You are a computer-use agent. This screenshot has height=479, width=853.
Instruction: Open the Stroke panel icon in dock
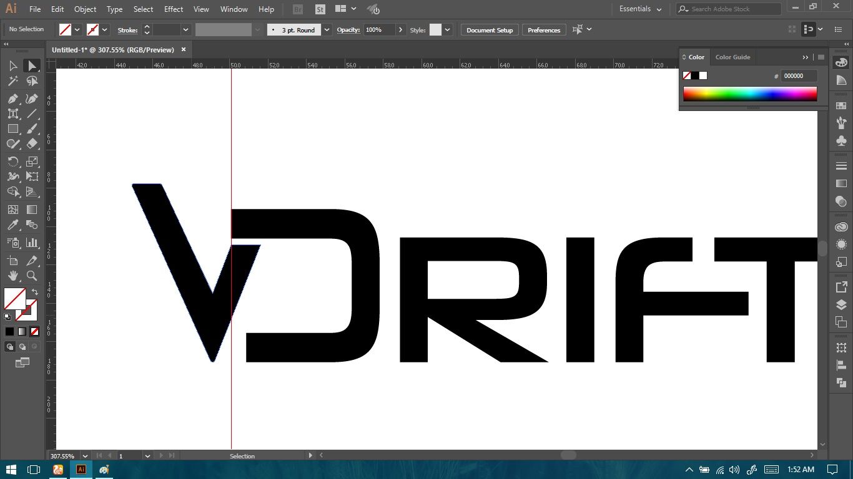tap(841, 166)
